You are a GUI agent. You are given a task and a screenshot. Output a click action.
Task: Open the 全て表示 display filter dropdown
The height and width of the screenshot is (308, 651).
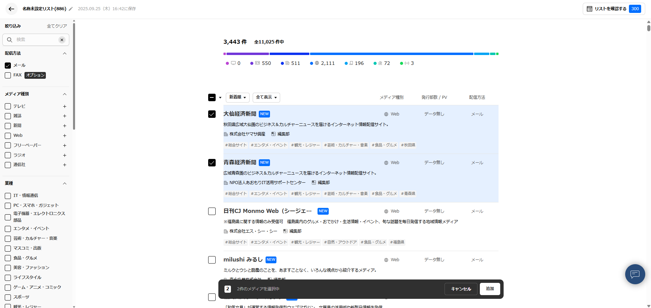(x=266, y=97)
